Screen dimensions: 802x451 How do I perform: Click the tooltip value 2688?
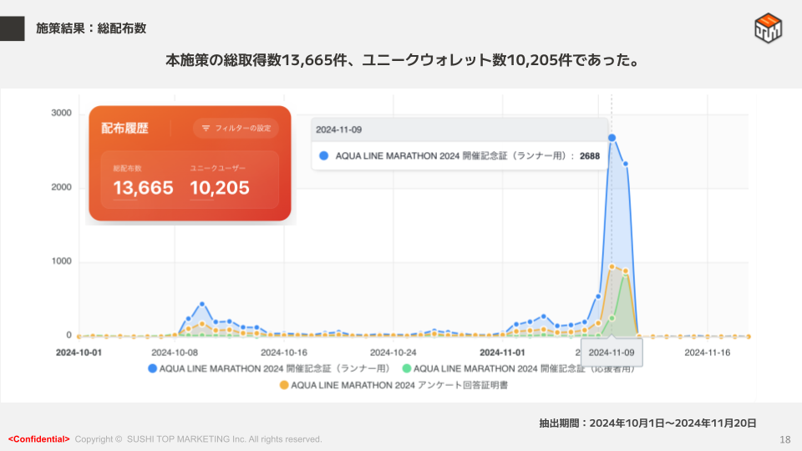[x=590, y=156]
